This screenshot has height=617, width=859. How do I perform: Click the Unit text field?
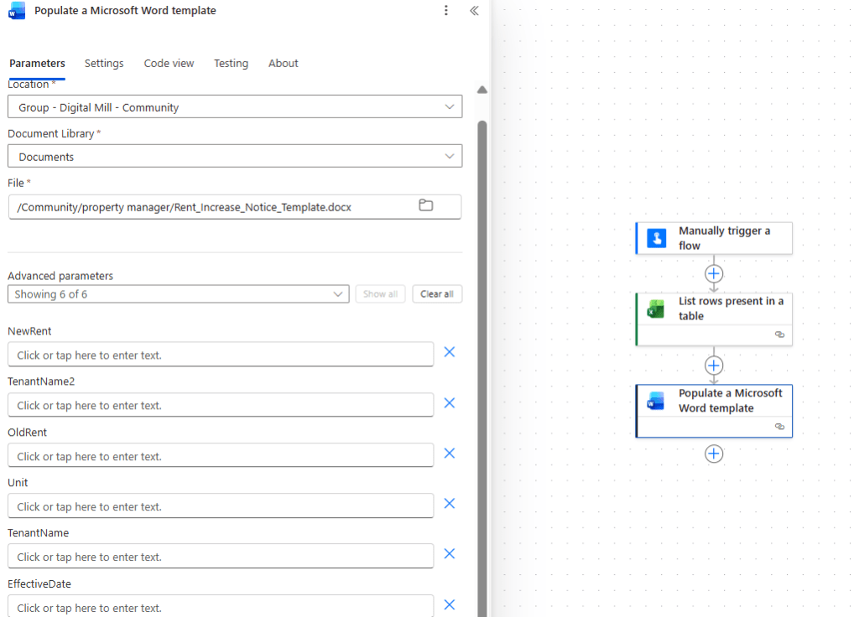click(x=221, y=506)
